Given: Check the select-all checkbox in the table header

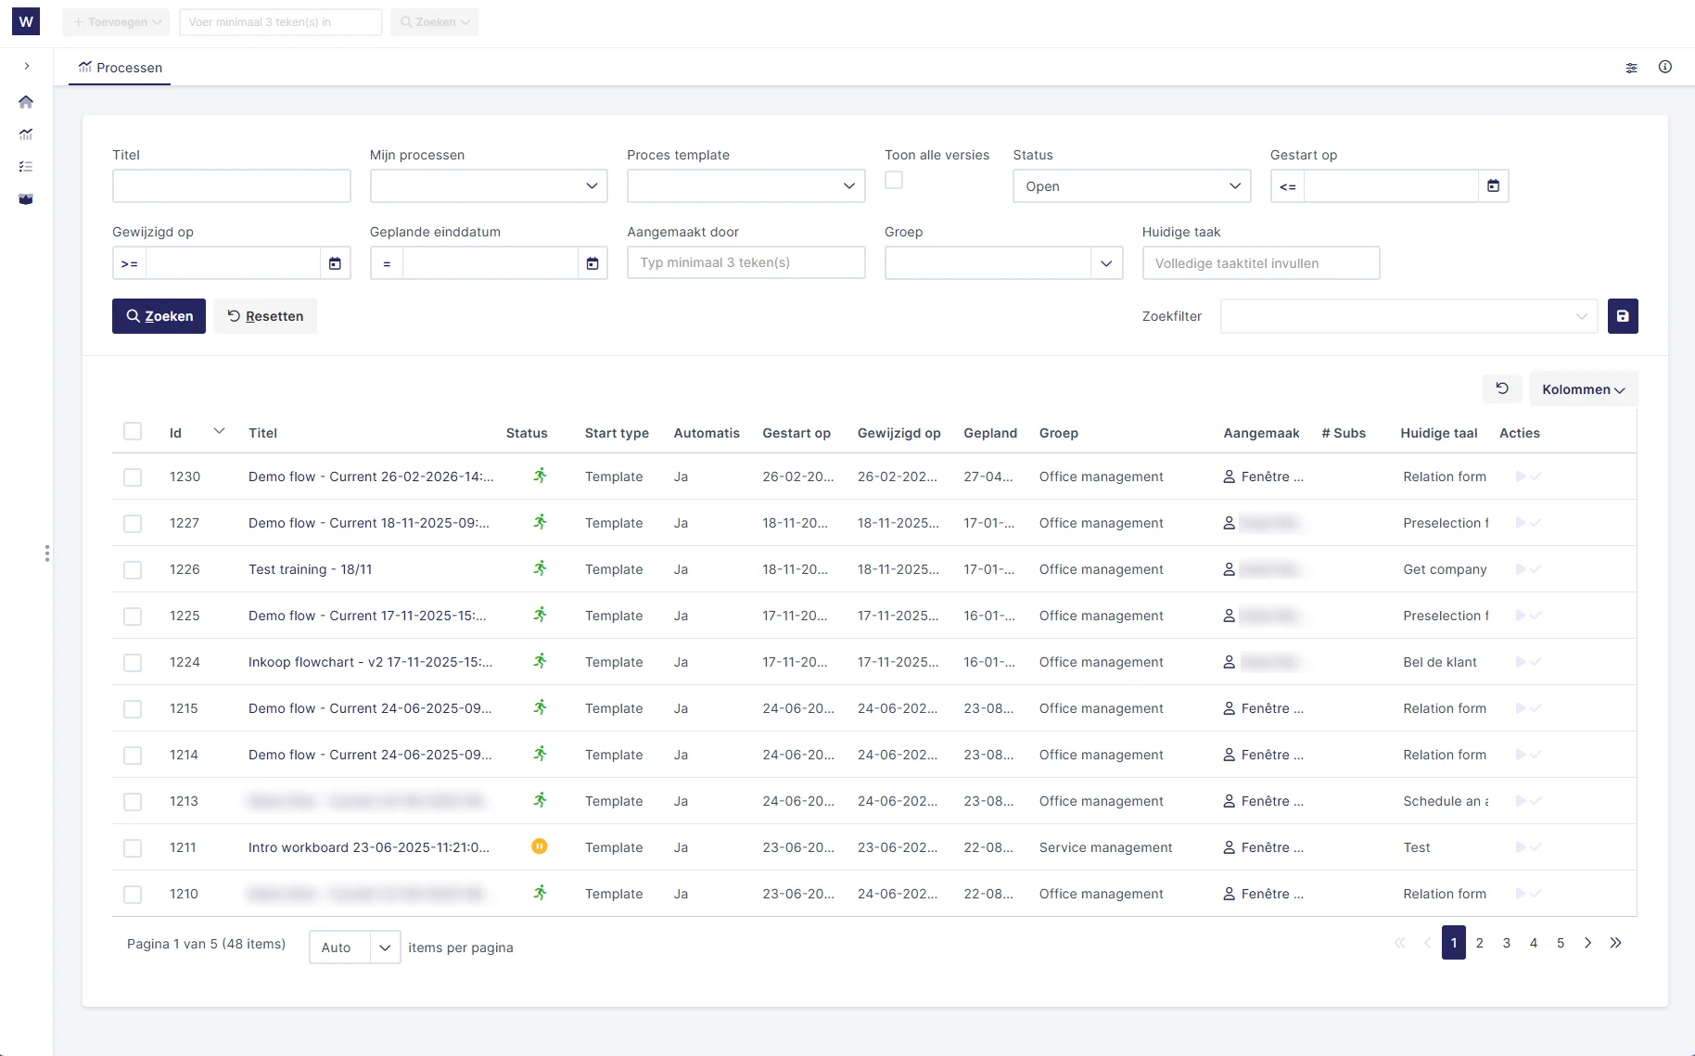Looking at the screenshot, I should tap(133, 431).
